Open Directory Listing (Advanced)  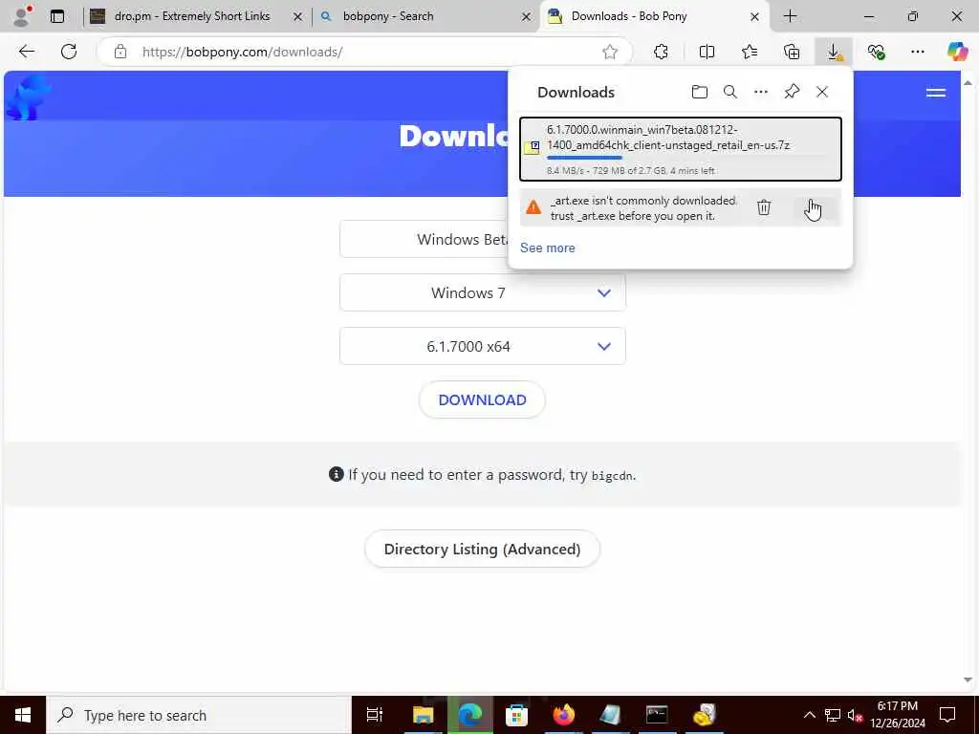(x=482, y=550)
